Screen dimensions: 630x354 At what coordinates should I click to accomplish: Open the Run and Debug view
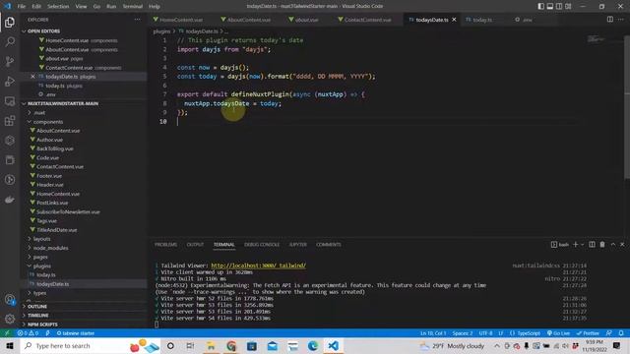tap(10, 81)
